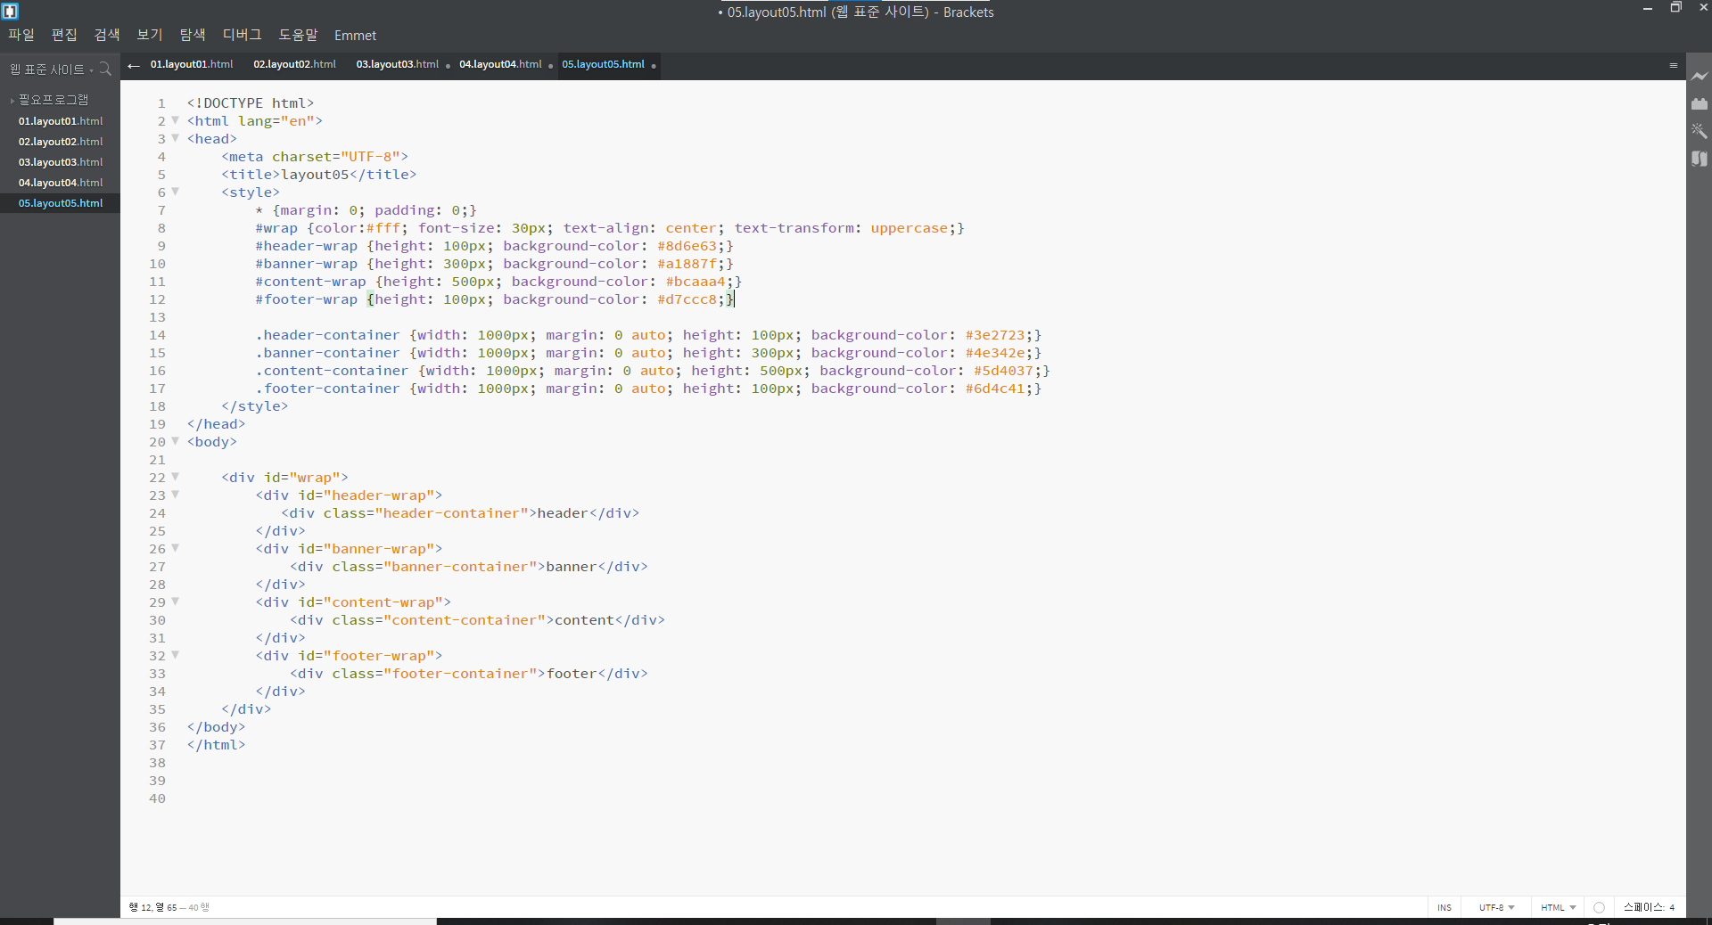
Task: Toggle the INS insert/overwrite mode indicator
Action: click(1444, 907)
